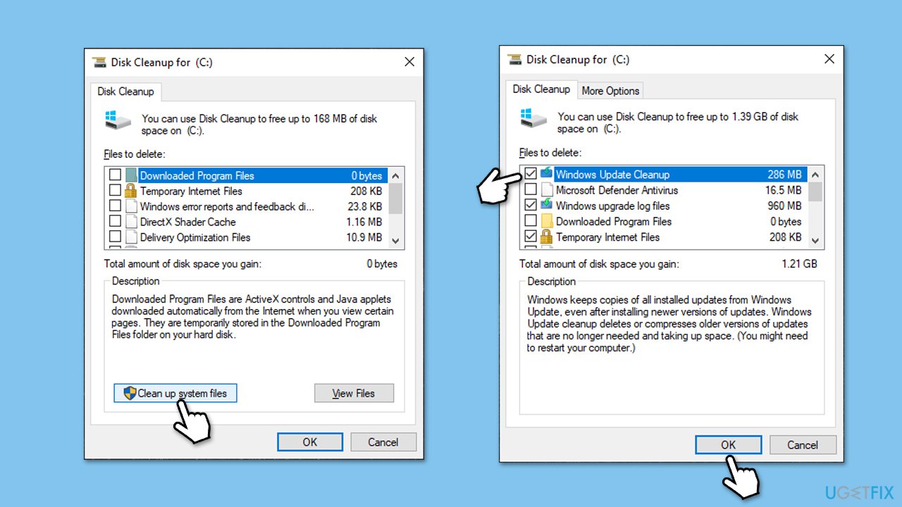Uncheck Temporary Internet Files in right window
The image size is (902, 507).
[531, 237]
